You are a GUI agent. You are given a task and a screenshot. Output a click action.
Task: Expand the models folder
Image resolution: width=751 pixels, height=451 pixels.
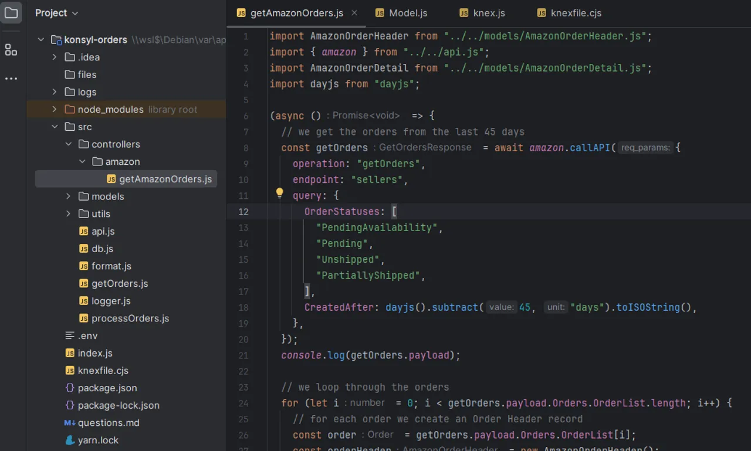pyautogui.click(x=69, y=196)
